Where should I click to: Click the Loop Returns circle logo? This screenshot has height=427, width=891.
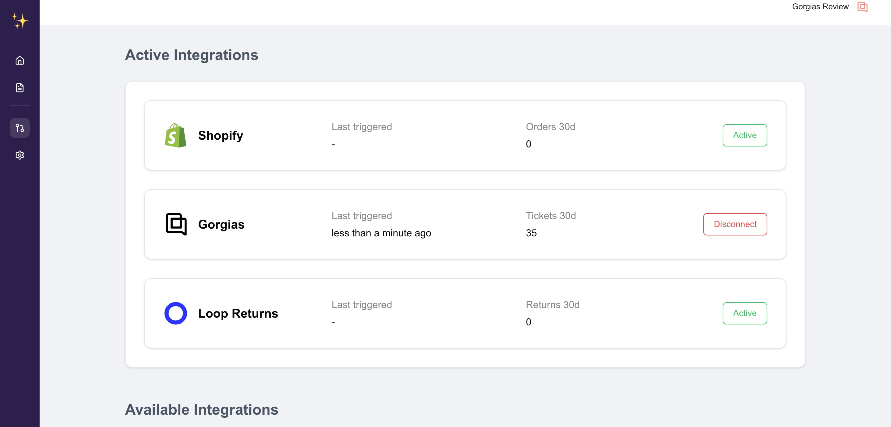176,313
